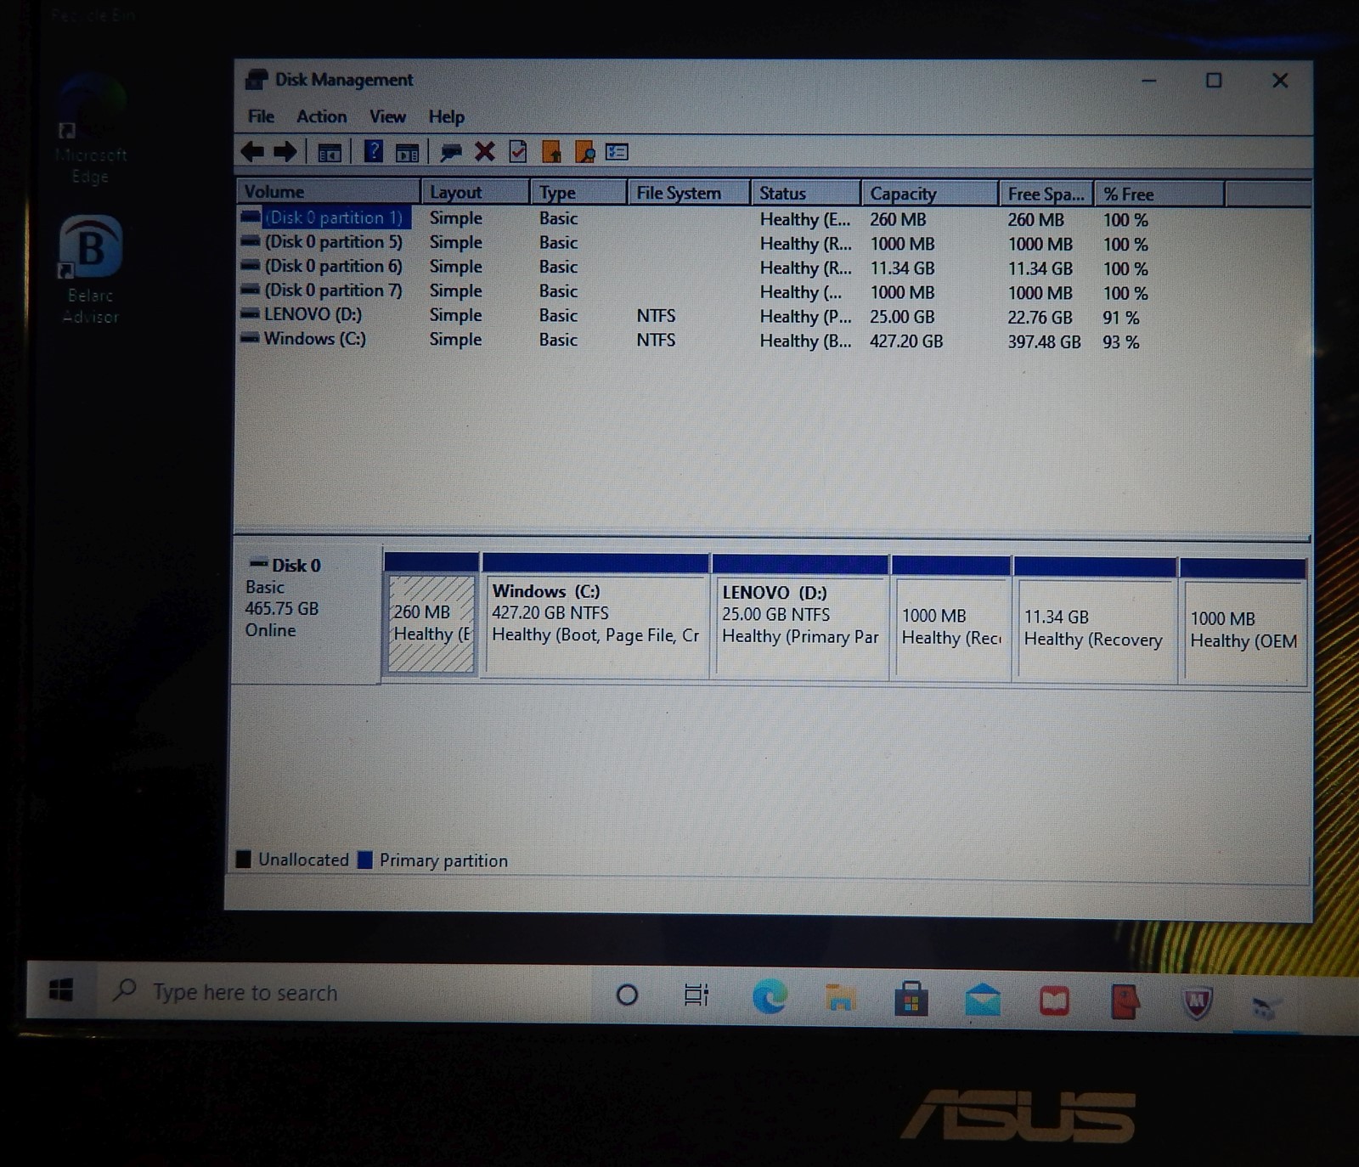The height and width of the screenshot is (1167, 1359).
Task: Sort by Layout column header
Action: coord(475,192)
